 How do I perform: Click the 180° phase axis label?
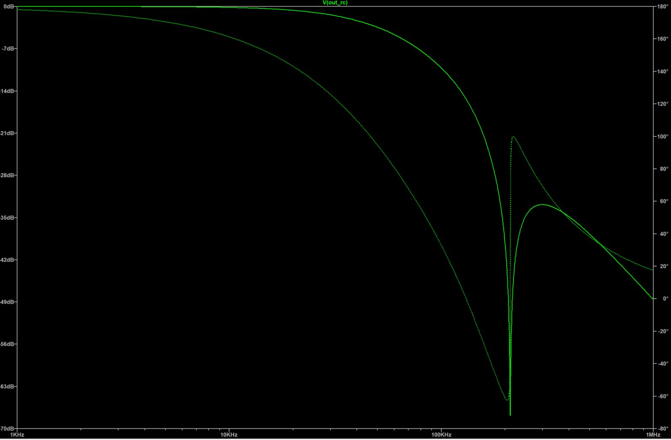tap(663, 7)
